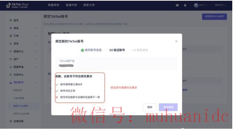Click the TikTok用户名 field in dialog

click(x=116, y=63)
